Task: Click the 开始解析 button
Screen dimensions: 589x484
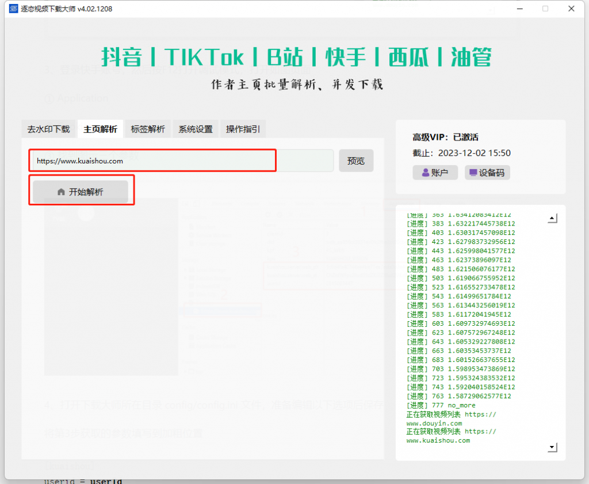Action: coord(81,192)
